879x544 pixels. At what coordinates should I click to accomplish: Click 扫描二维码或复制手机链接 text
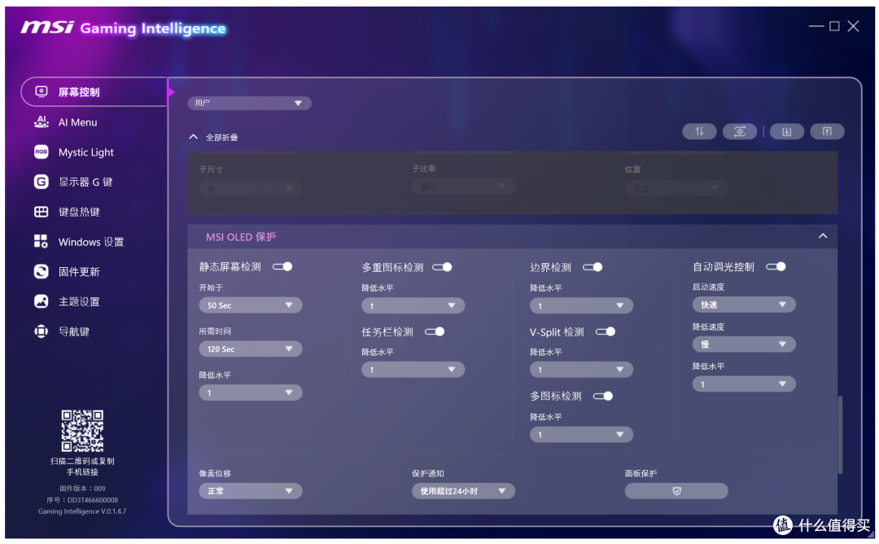[x=82, y=467]
